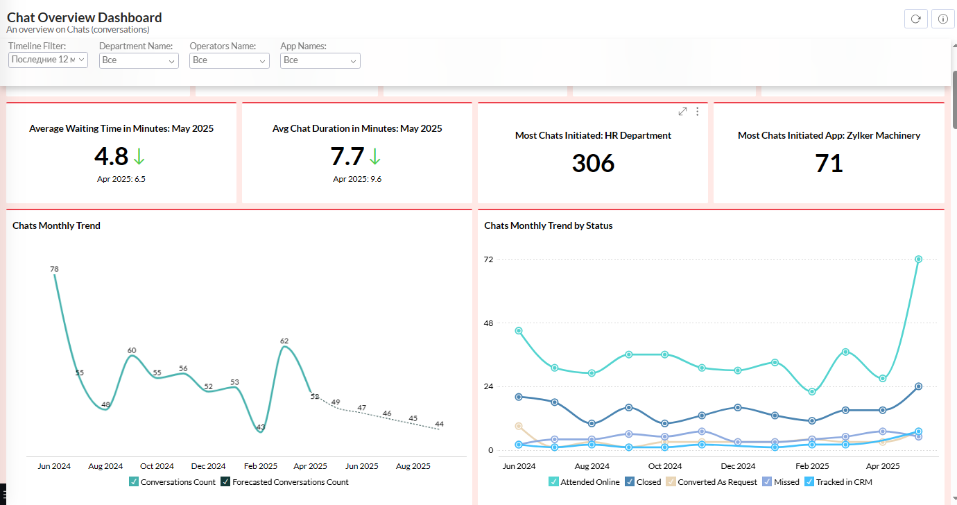Toggle the Forecasted Conversations Count checkbox

click(225, 482)
